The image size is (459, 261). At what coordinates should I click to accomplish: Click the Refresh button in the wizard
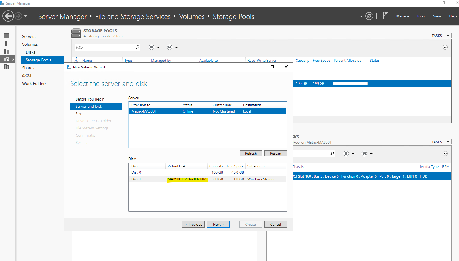click(251, 153)
